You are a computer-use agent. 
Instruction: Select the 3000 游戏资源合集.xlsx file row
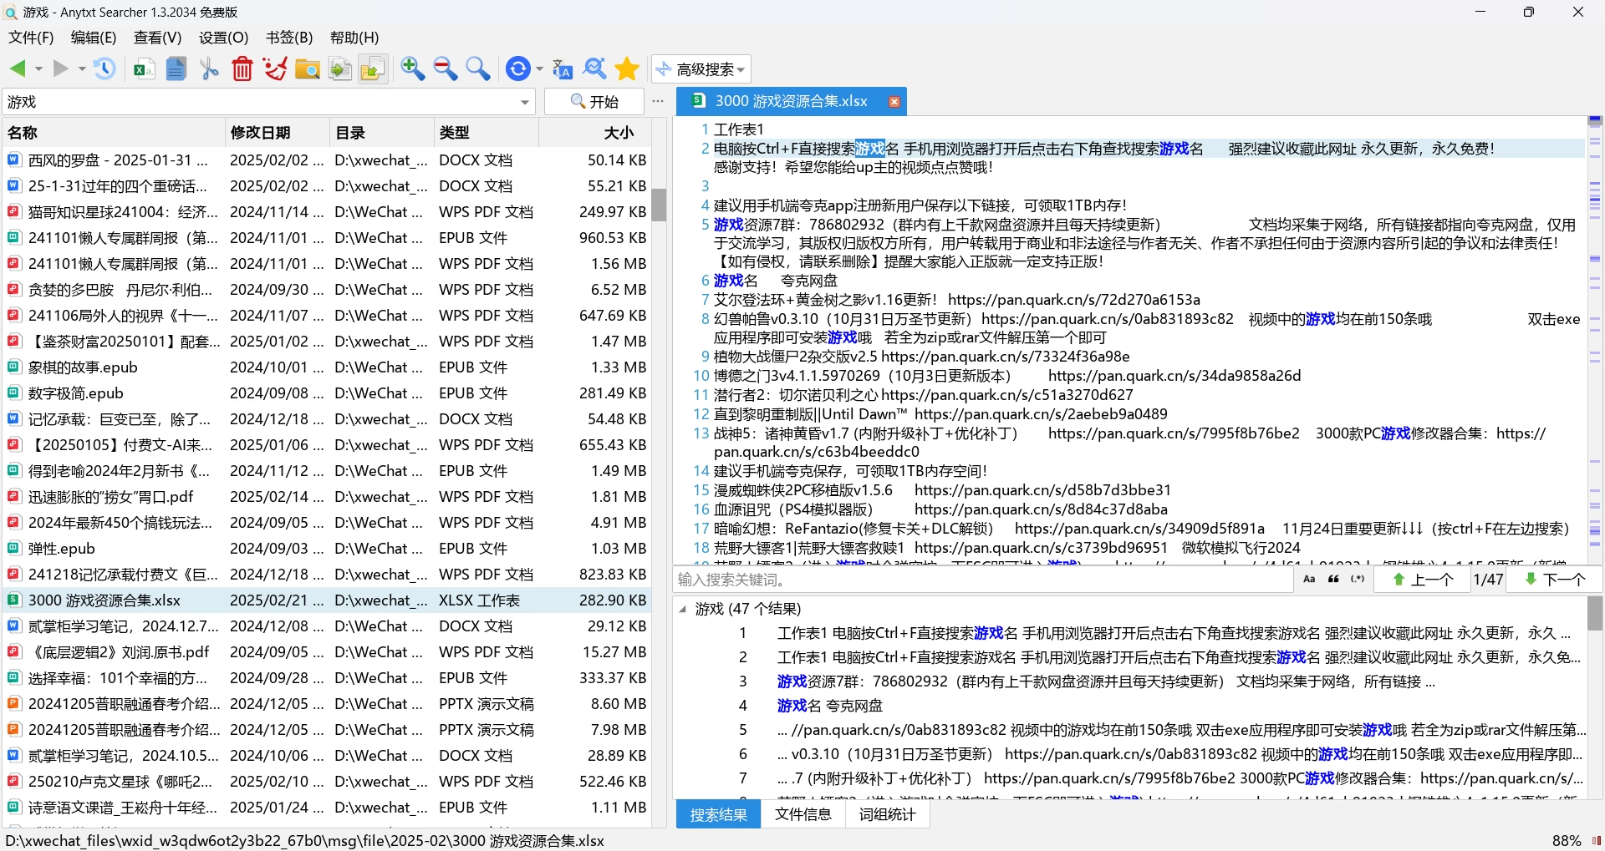tap(326, 600)
